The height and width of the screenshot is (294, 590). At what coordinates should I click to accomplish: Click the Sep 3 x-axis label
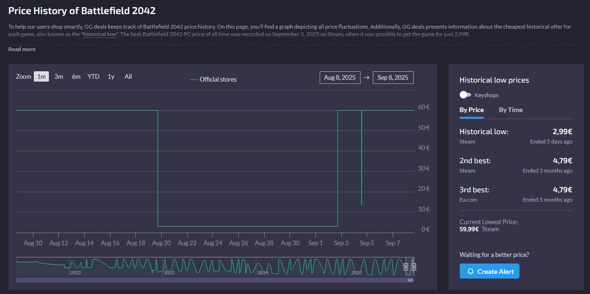341,243
